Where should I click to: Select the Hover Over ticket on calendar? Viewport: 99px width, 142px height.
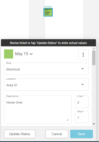(48, 12)
